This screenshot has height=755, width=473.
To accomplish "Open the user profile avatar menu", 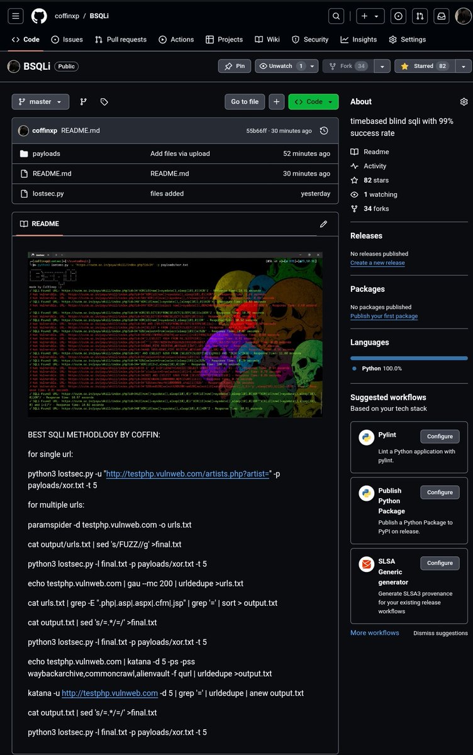I will (x=463, y=16).
